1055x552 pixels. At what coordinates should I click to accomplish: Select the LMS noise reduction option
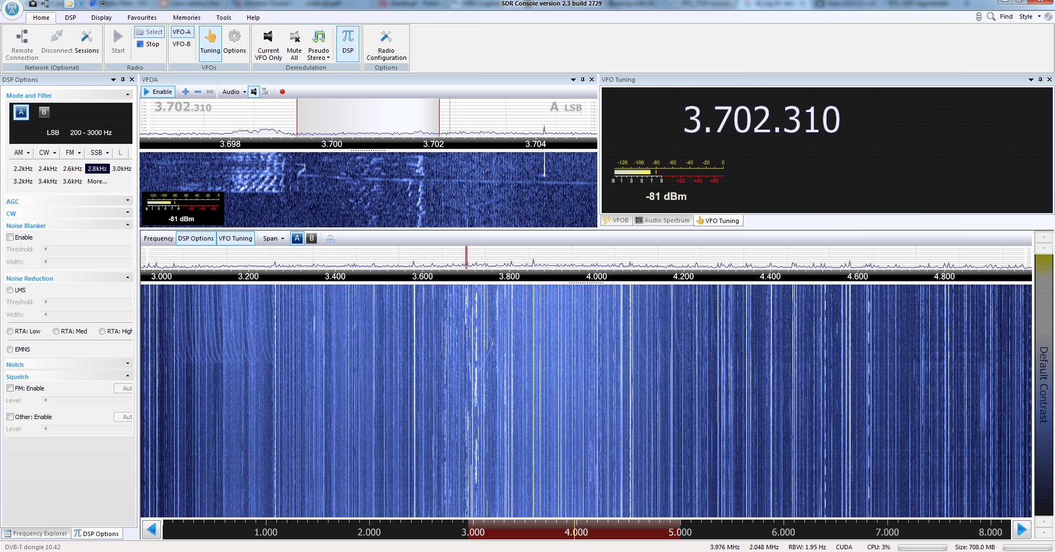(x=10, y=290)
